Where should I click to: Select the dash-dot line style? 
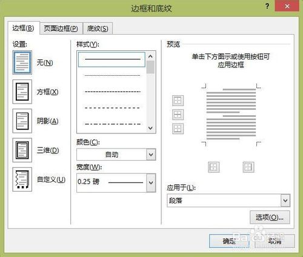[112, 124]
